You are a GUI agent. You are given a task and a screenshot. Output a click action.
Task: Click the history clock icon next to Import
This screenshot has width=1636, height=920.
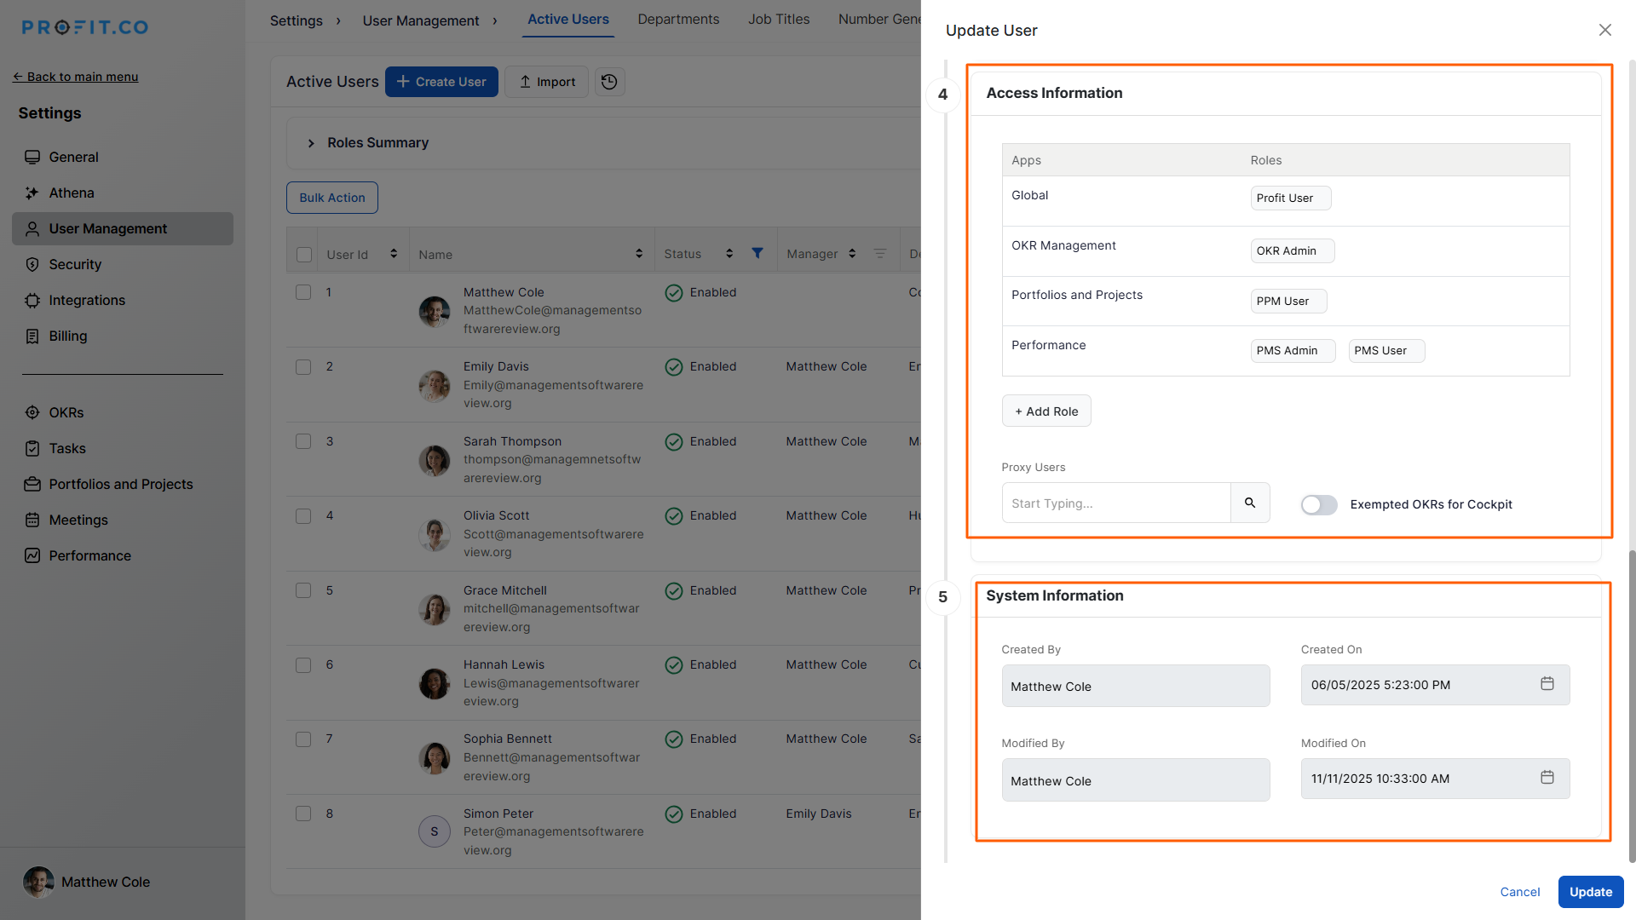[609, 82]
